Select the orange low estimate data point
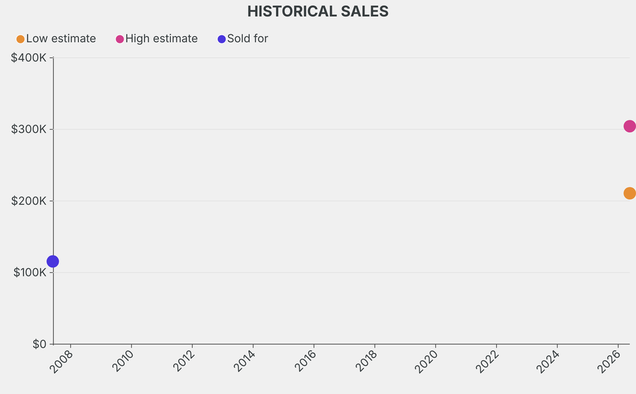 tap(629, 193)
